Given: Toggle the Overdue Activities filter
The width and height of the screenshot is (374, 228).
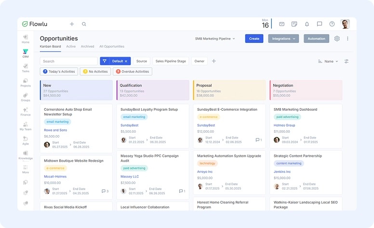Looking at the screenshot, I should coord(133,71).
